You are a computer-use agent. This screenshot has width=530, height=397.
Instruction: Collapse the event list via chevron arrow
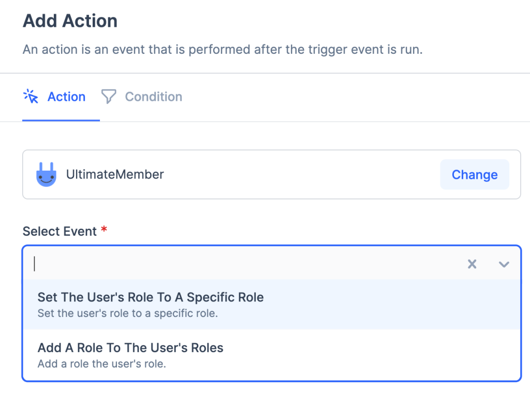[504, 264]
